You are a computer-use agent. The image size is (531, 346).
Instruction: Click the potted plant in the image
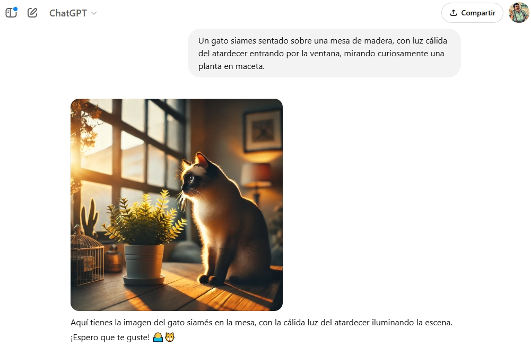click(144, 237)
